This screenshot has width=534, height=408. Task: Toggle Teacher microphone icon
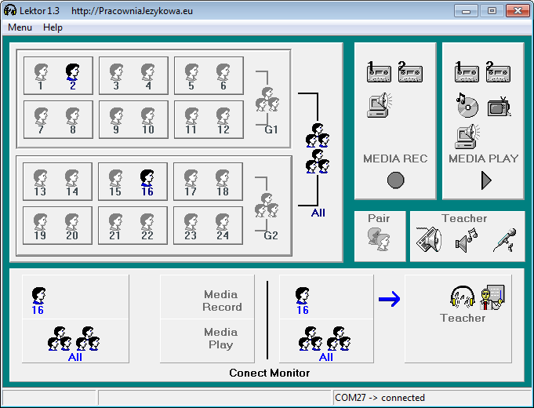pyautogui.click(x=505, y=240)
